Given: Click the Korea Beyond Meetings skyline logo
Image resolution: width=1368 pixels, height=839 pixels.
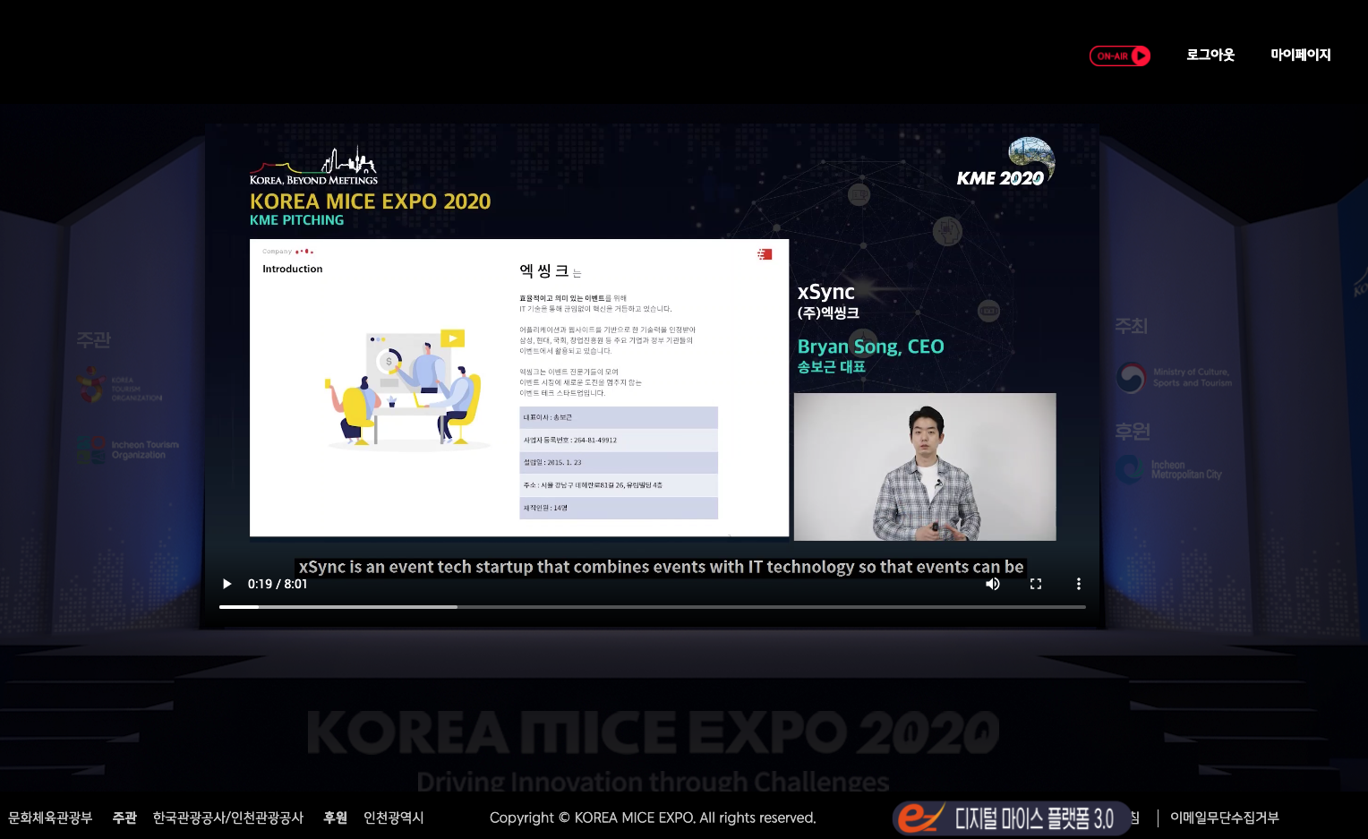Looking at the screenshot, I should coord(313,166).
